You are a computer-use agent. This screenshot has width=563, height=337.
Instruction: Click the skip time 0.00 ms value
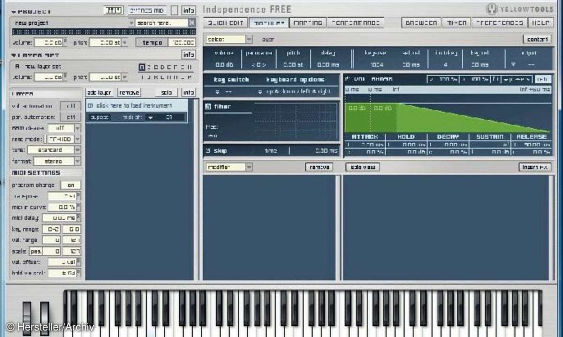[327, 151]
